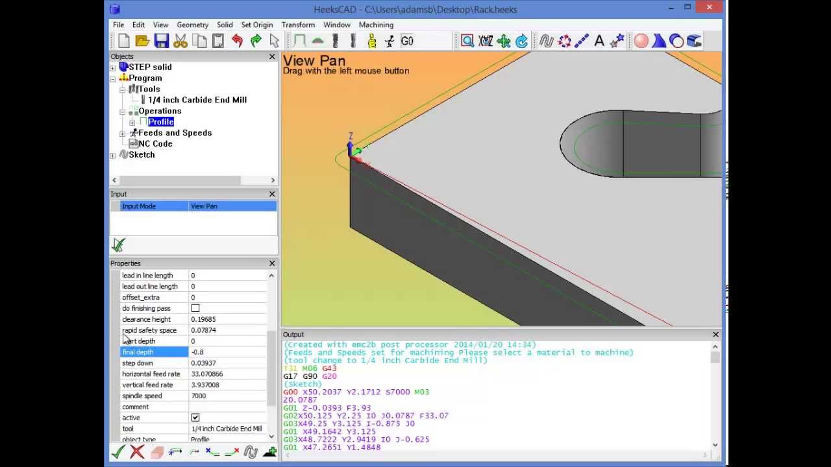Close the Output panel

[715, 335]
